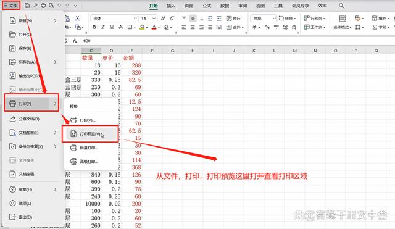395x229 pixels.
Task: Click the Print icon in quick access toolbar
Action: tap(43, 6)
